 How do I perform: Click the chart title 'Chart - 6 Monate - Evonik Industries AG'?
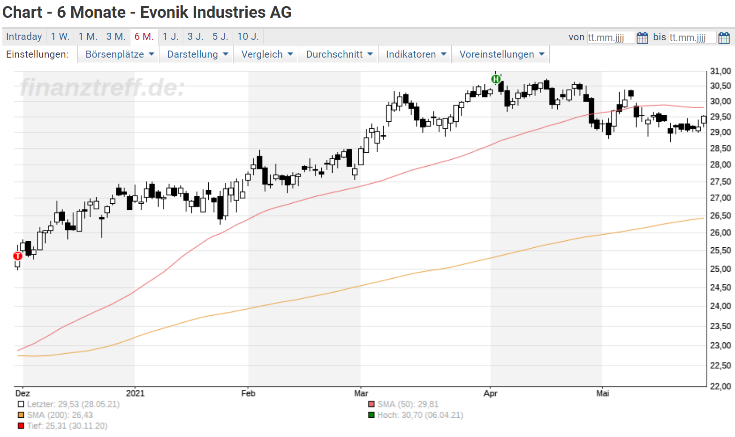147,12
